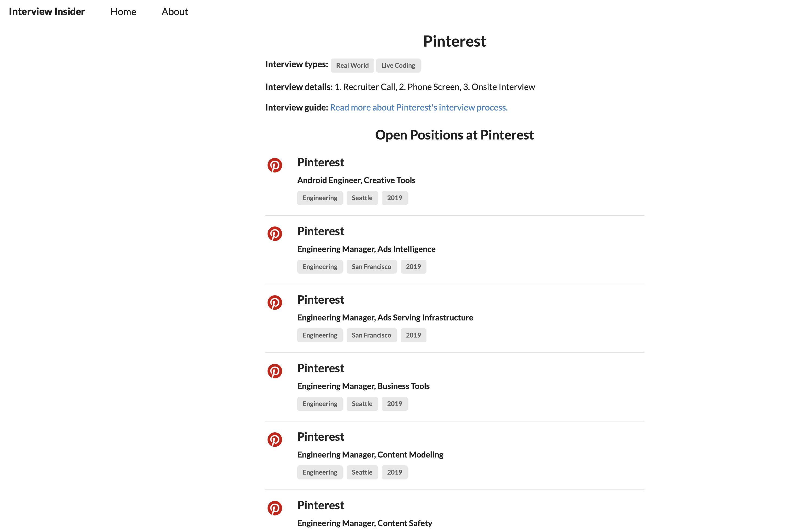
Task: Click Pinterest logo beside Business Tools listing
Action: tap(275, 371)
